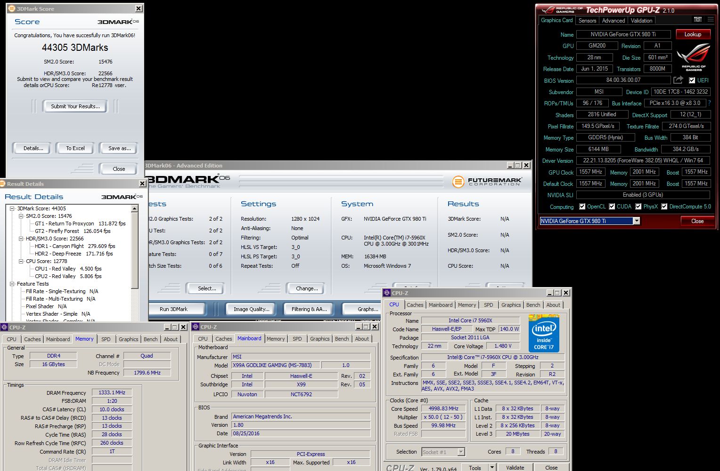Open the Socket #1 selection dropdown
Image resolution: width=720 pixels, height=471 pixels.
click(461, 452)
